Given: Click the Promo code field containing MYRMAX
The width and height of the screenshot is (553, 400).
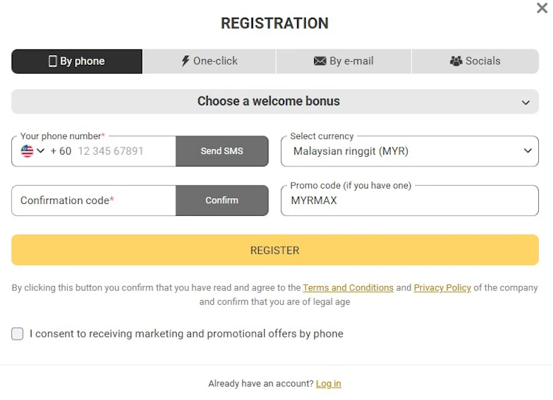Looking at the screenshot, I should [410, 200].
